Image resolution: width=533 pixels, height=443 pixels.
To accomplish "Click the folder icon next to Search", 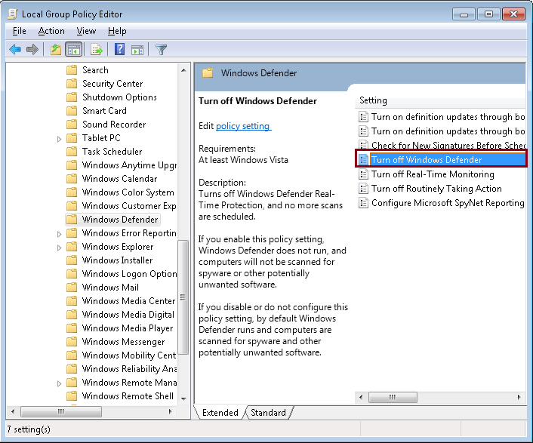I will click(x=72, y=70).
